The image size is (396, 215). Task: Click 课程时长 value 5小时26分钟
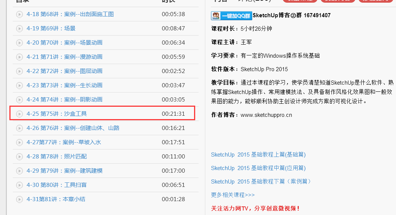pyautogui.click(x=256, y=29)
